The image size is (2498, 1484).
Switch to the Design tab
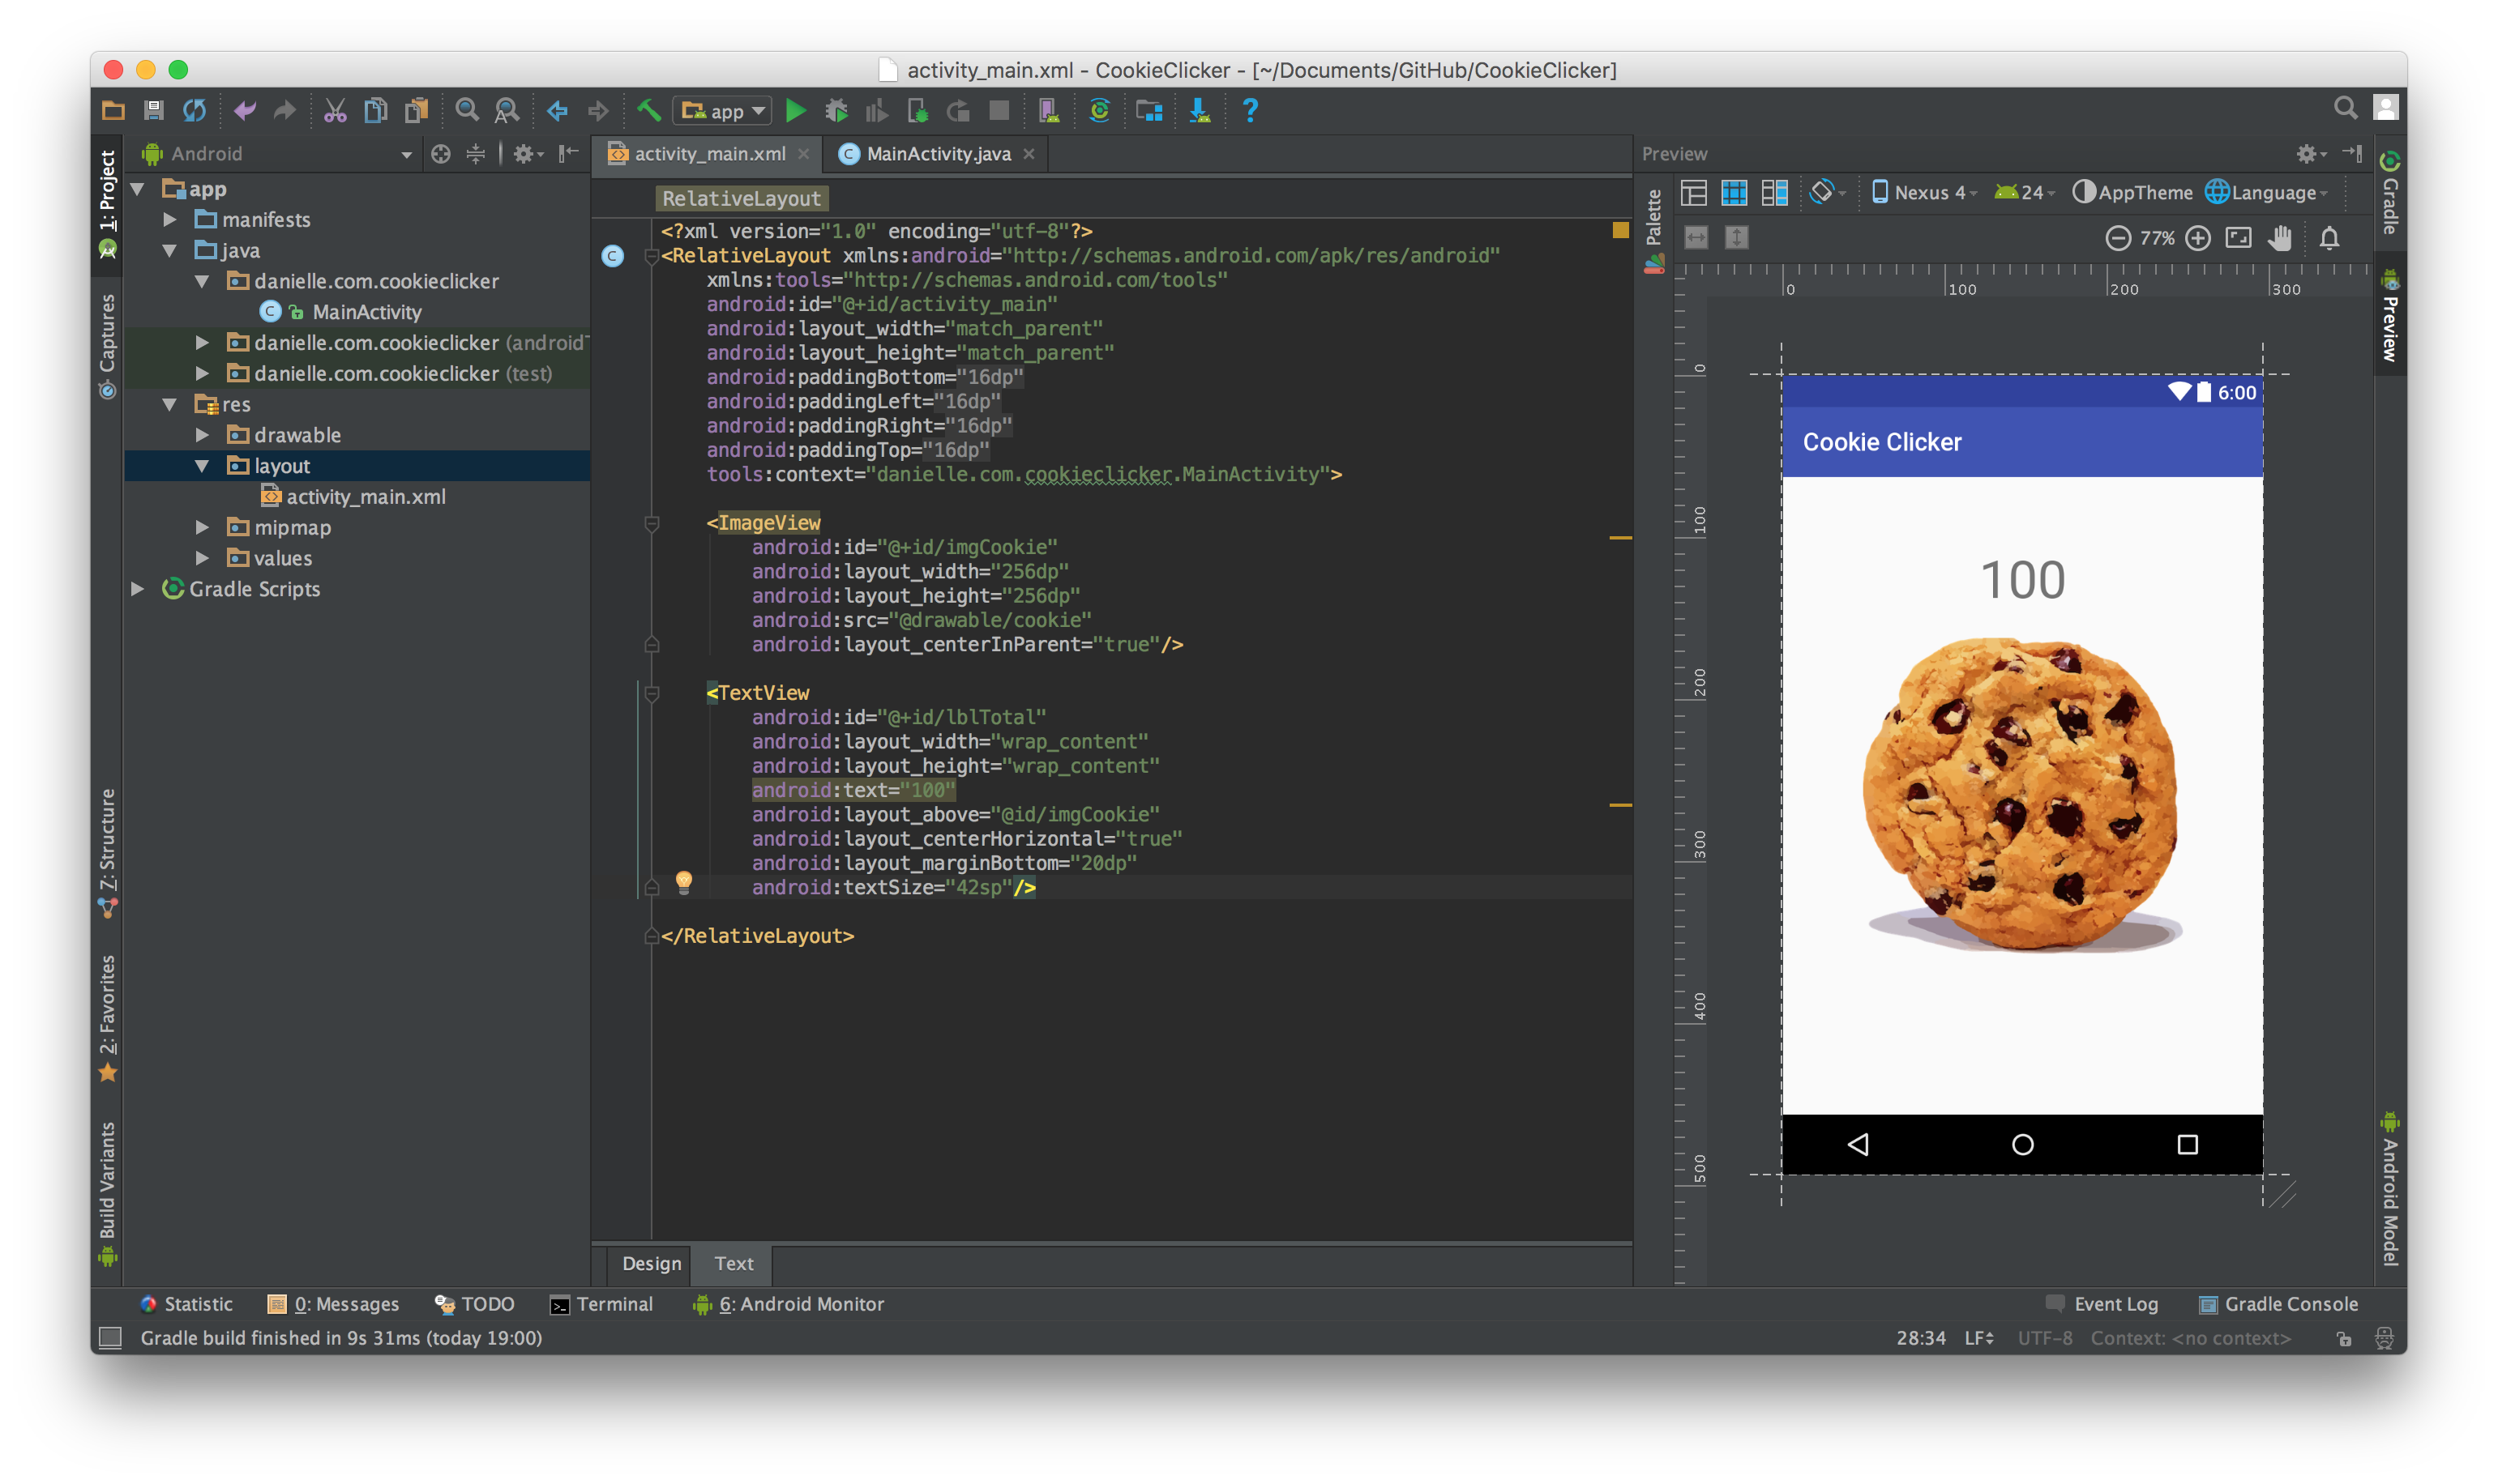pyautogui.click(x=651, y=1263)
